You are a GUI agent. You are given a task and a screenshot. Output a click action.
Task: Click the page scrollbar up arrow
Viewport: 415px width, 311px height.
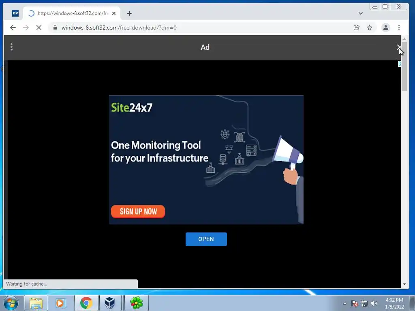(404, 38)
